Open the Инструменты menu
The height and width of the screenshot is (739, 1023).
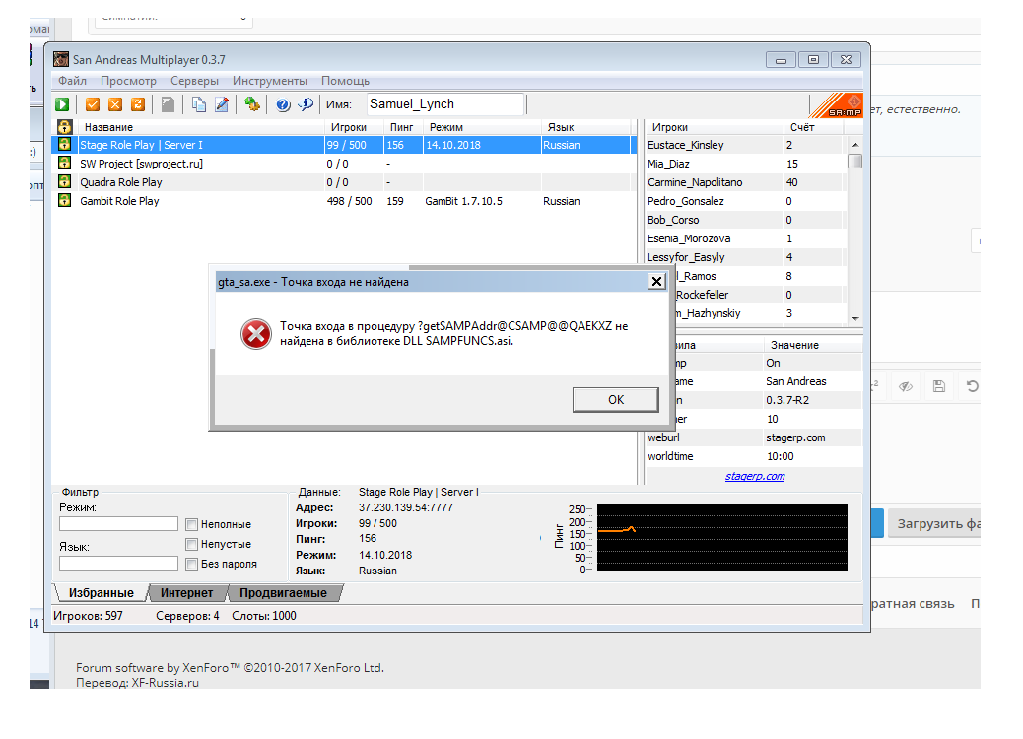coord(270,81)
